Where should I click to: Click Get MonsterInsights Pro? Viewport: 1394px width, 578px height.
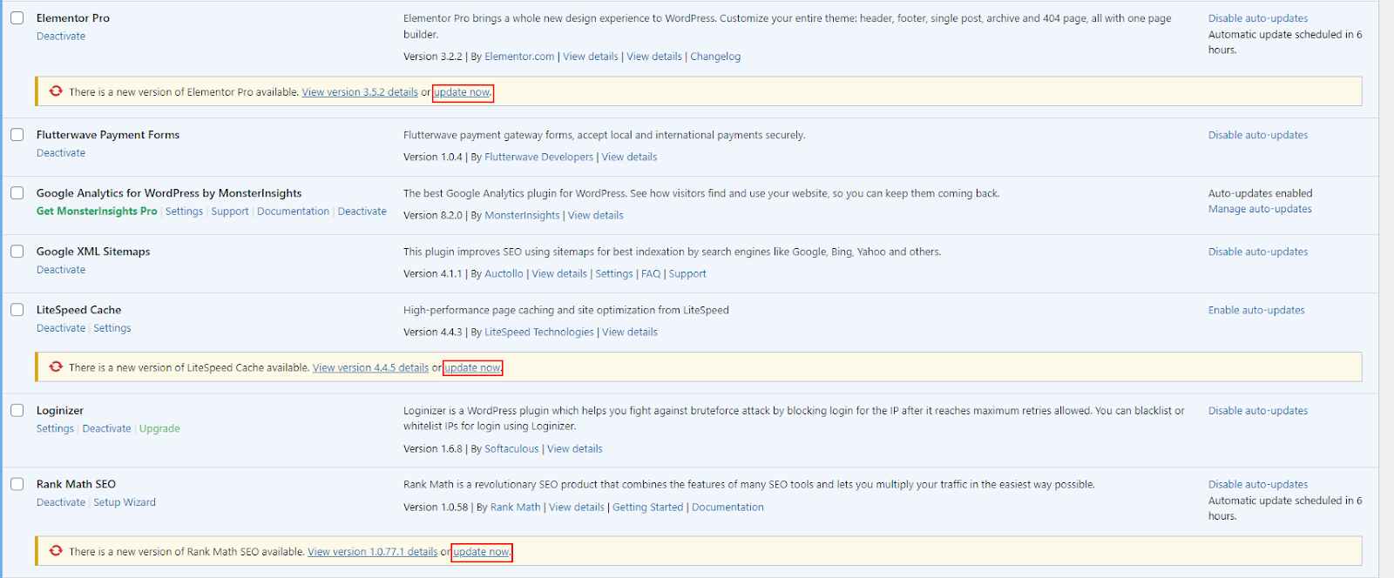(x=97, y=212)
